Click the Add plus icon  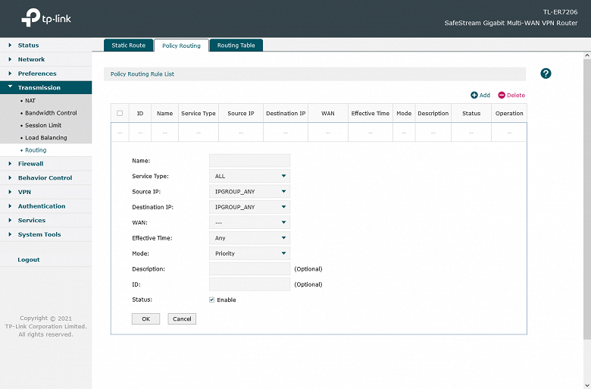(x=474, y=95)
